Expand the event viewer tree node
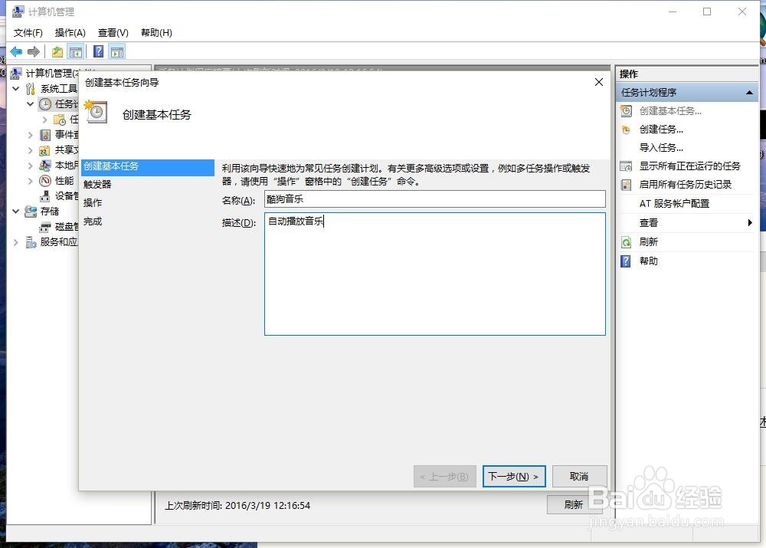Viewport: 766px width, 548px height. coord(31,134)
